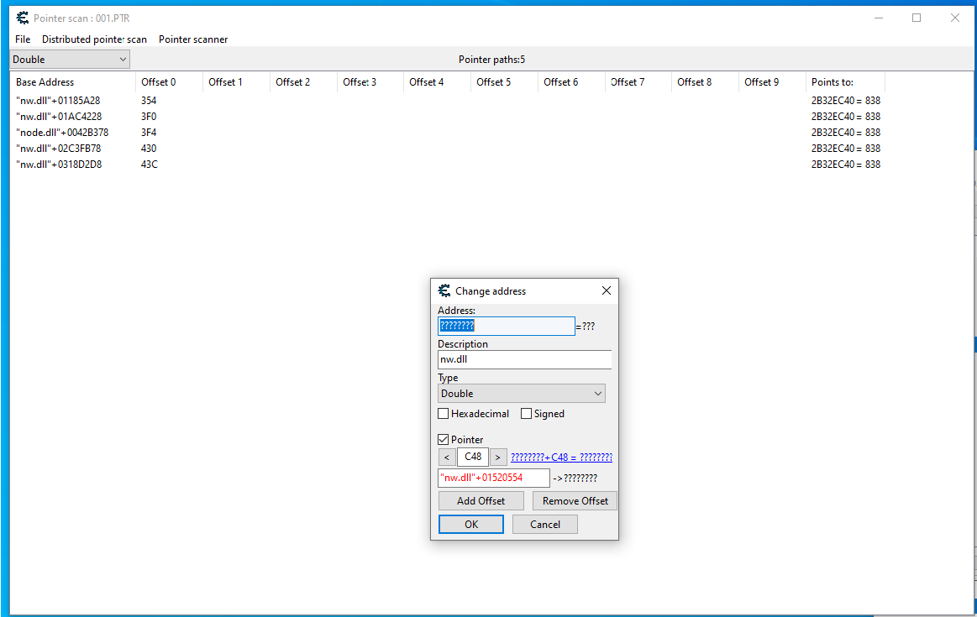Viewport: 977px width, 617px height.
Task: Click the Add Offset button
Action: point(481,501)
